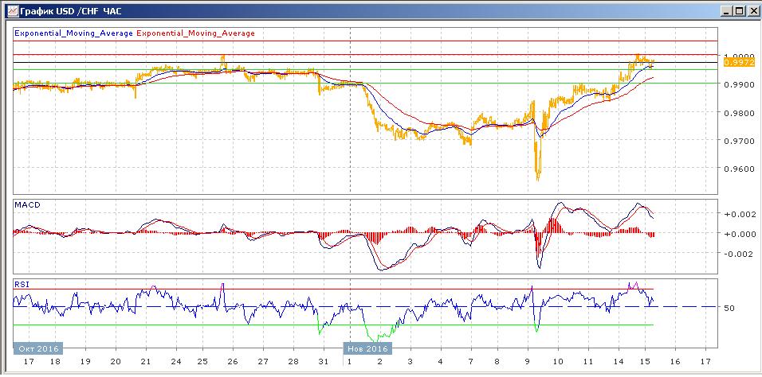Select the blue Exponential_Moving_Average legend label

coord(74,33)
